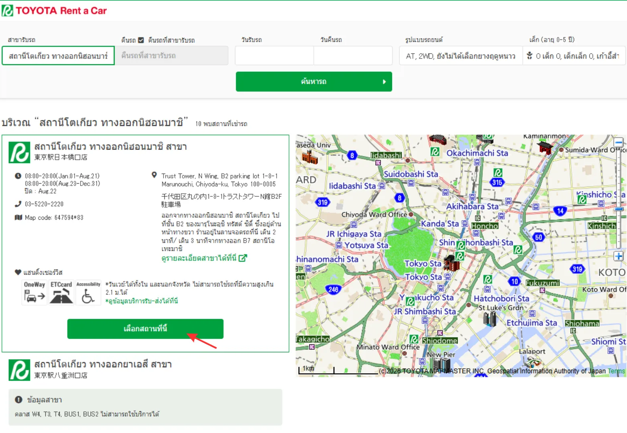The width and height of the screenshot is (627, 433).
Task: Click the pickup branch field with Tokyo station
Action: 58,56
